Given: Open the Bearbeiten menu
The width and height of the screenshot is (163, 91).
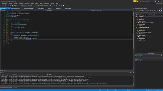Looking at the screenshot, I should tap(4, 4).
